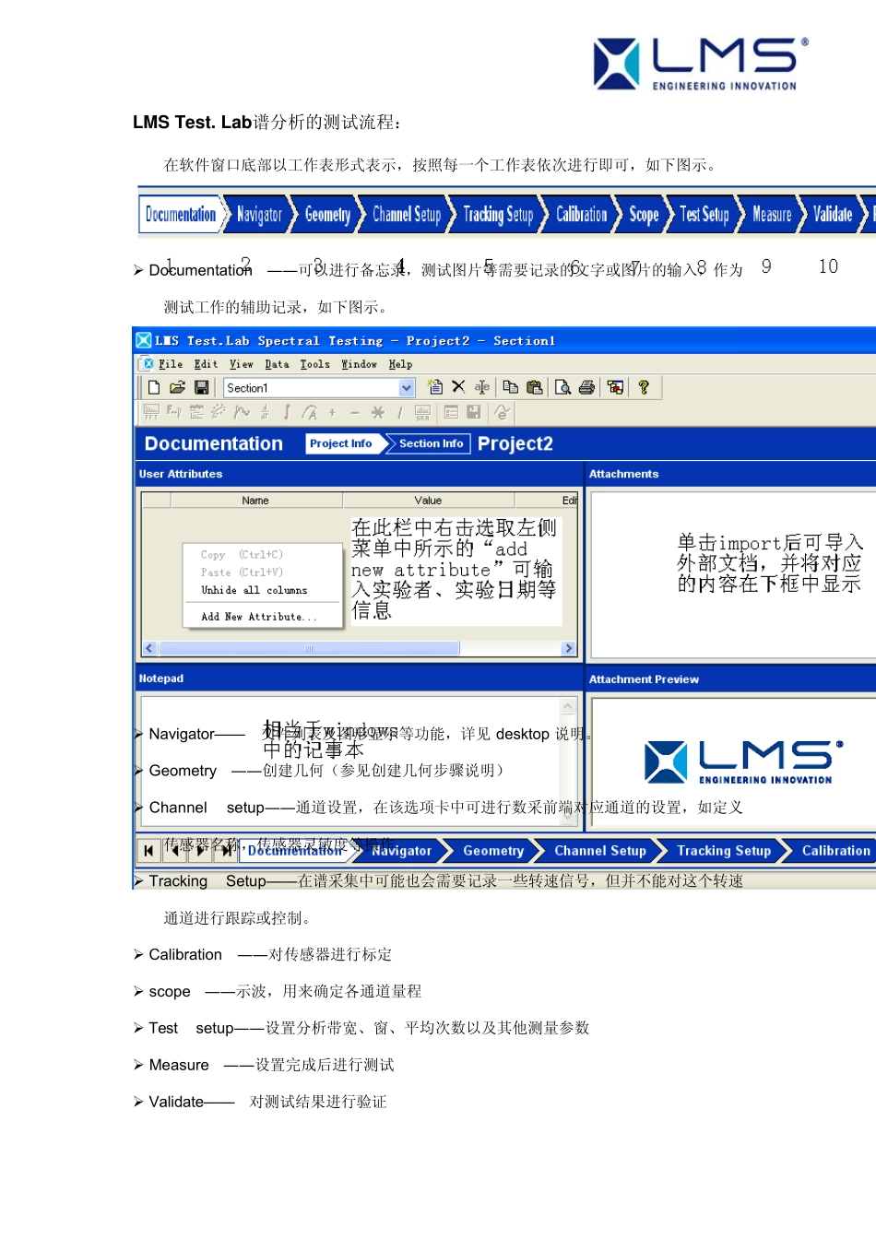Screen dimensions: 876x1239
Task: Open the View menu
Action: pyautogui.click(x=242, y=364)
